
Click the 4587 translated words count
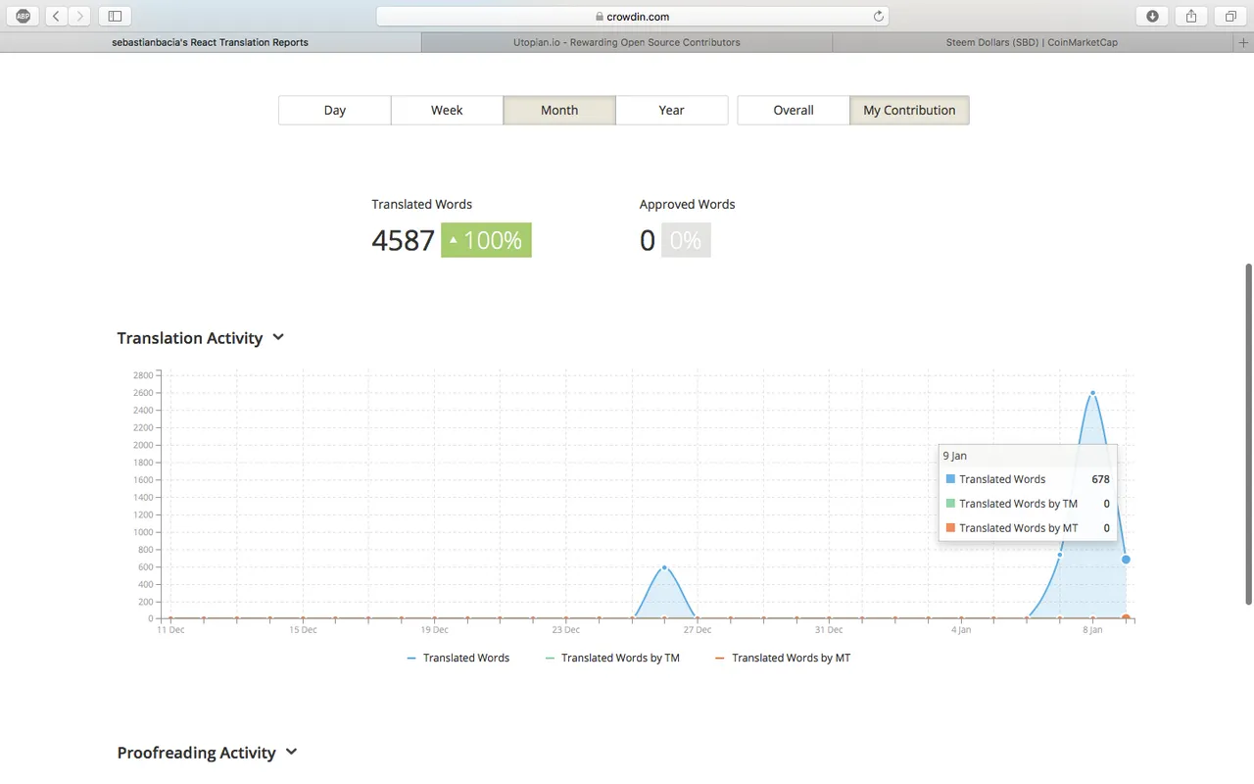tap(403, 240)
